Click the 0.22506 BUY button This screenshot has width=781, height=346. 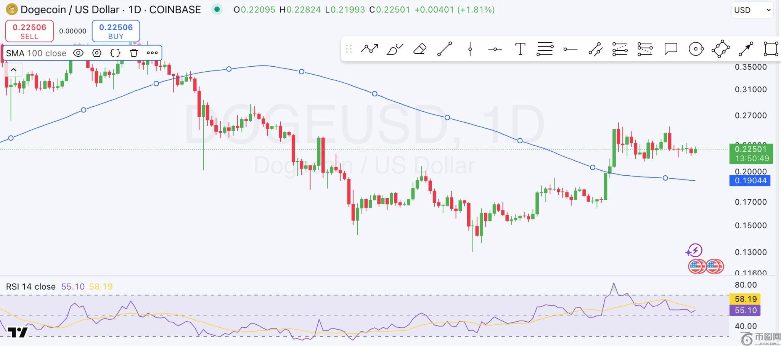coord(116,31)
